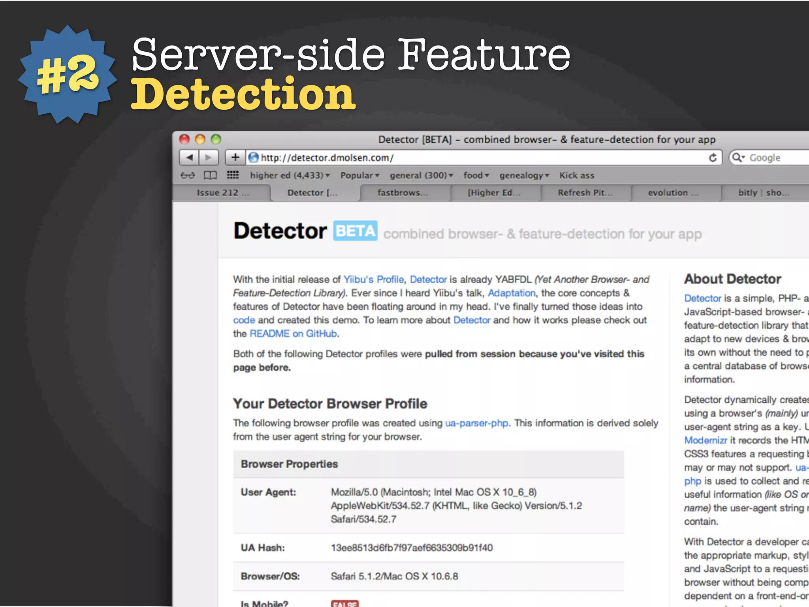Open the README on GitHub link
Image resolution: width=809 pixels, height=607 pixels.
coord(293,334)
